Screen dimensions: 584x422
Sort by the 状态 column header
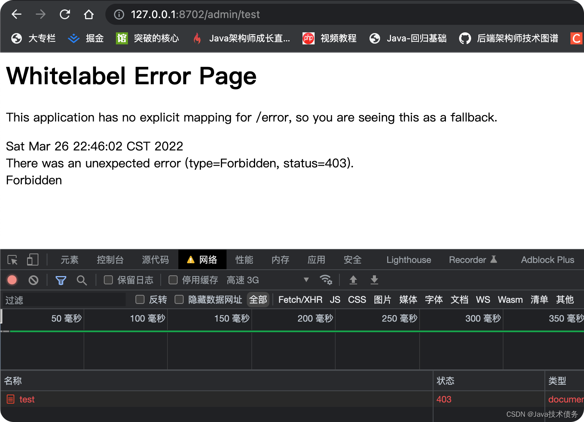pos(489,381)
